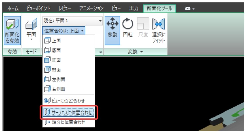Open the ビュー ribbon tab
Image resolution: width=247 pixels, height=134 pixels.
(x=116, y=8)
